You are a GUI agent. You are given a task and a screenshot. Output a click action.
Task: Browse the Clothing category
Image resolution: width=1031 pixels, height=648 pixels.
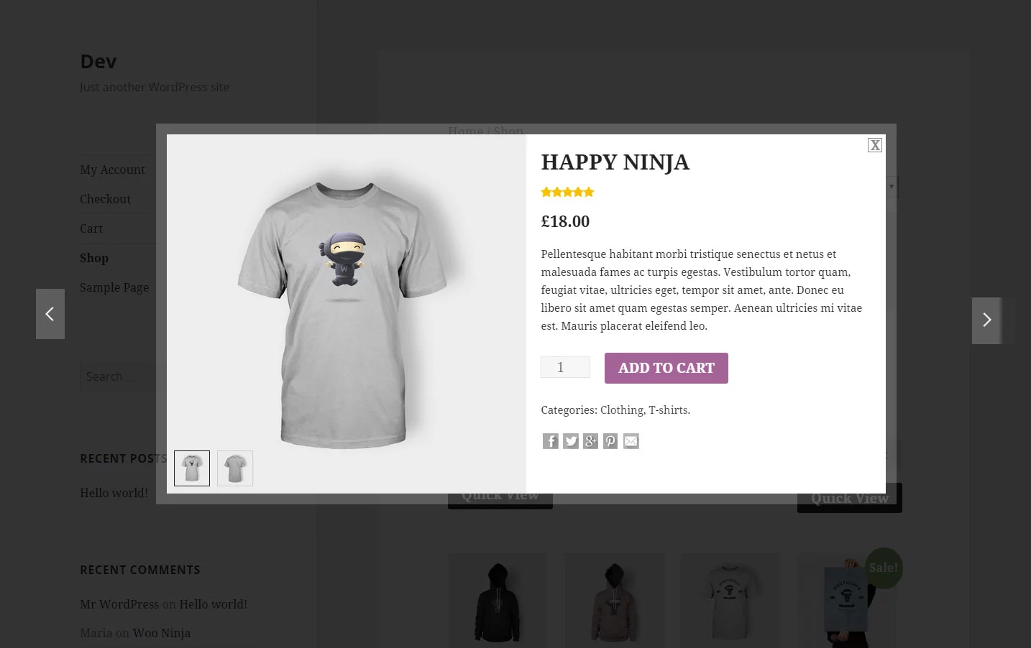click(621, 409)
